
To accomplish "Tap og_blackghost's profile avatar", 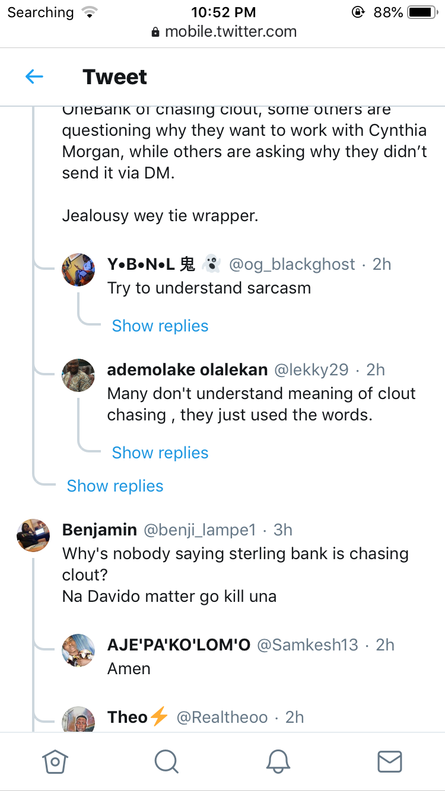I will (x=78, y=270).
